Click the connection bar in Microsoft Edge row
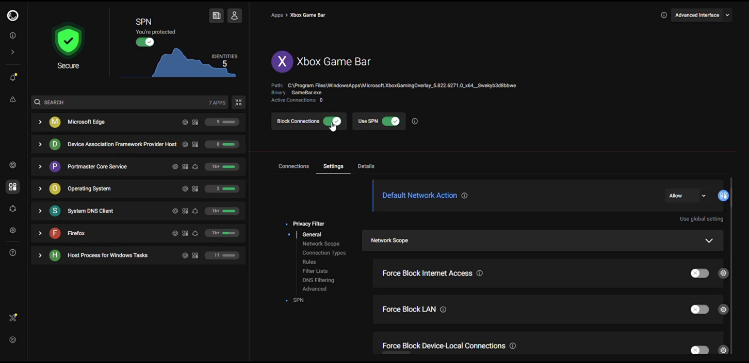The height and width of the screenshot is (363, 749). (222, 122)
